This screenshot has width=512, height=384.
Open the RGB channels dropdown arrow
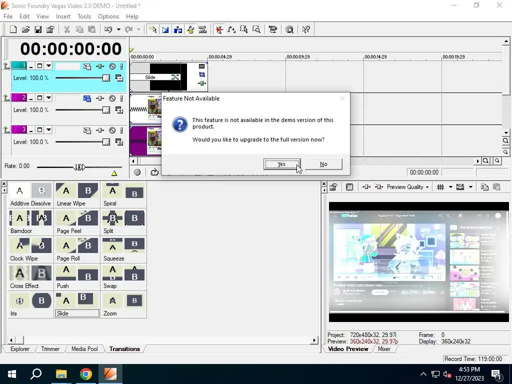click(x=470, y=187)
